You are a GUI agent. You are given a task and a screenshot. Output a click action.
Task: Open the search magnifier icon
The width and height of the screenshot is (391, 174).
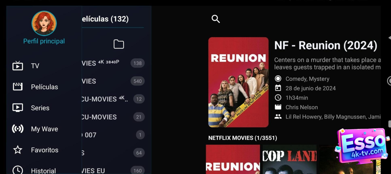coord(216,19)
